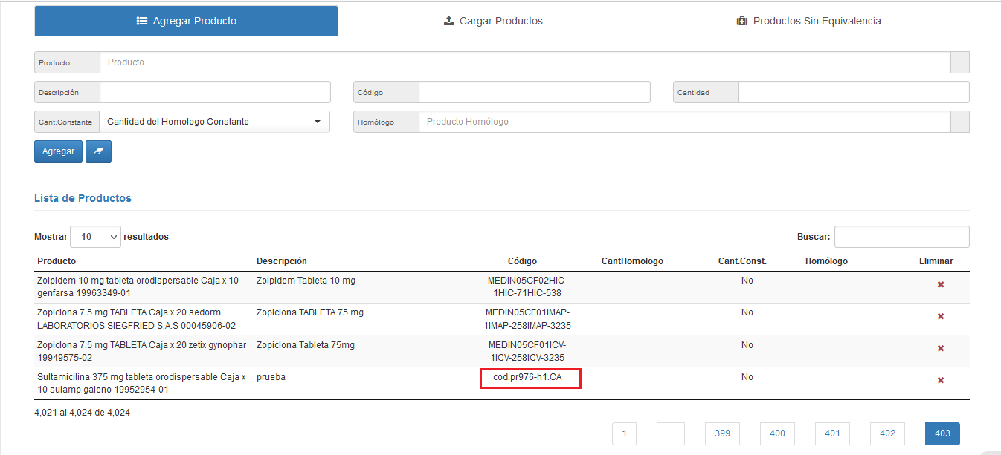Go to page 402
Image resolution: width=1001 pixels, height=455 pixels.
tap(887, 433)
